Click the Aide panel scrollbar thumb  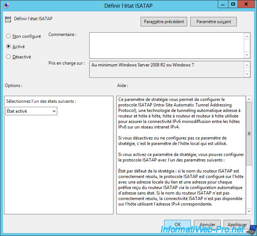[x=249, y=134]
